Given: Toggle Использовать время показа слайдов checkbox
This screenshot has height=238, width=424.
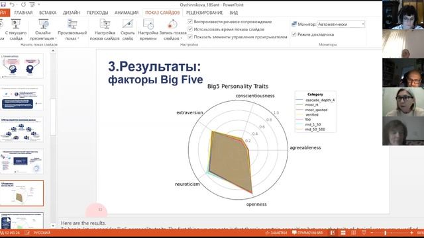Looking at the screenshot, I should (190, 29).
